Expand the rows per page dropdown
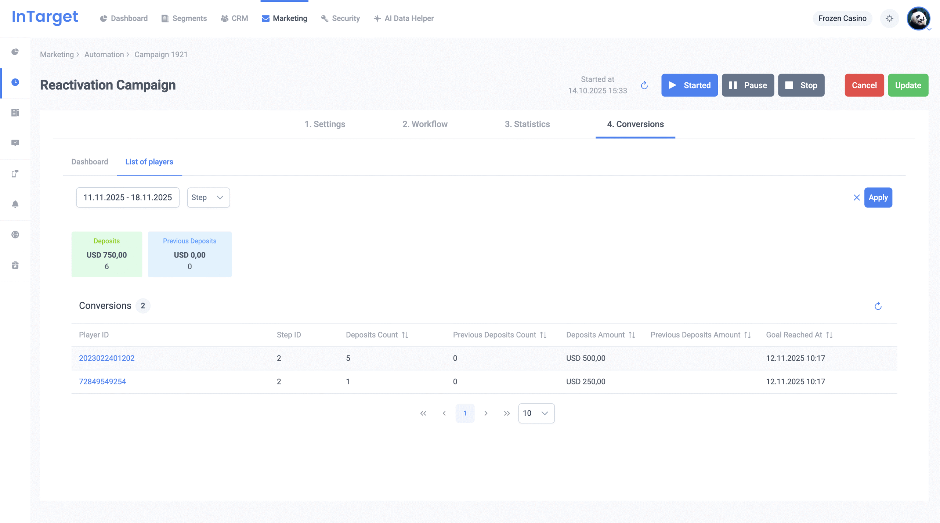This screenshot has height=523, width=940. point(536,413)
